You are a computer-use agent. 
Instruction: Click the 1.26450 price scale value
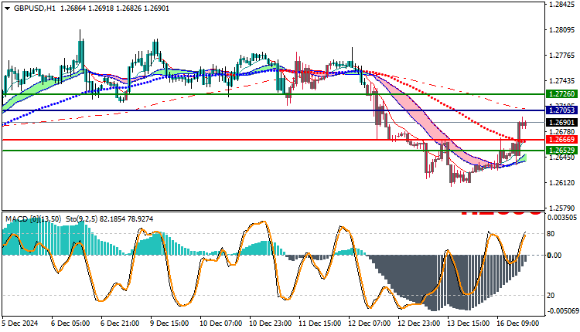click(563, 158)
